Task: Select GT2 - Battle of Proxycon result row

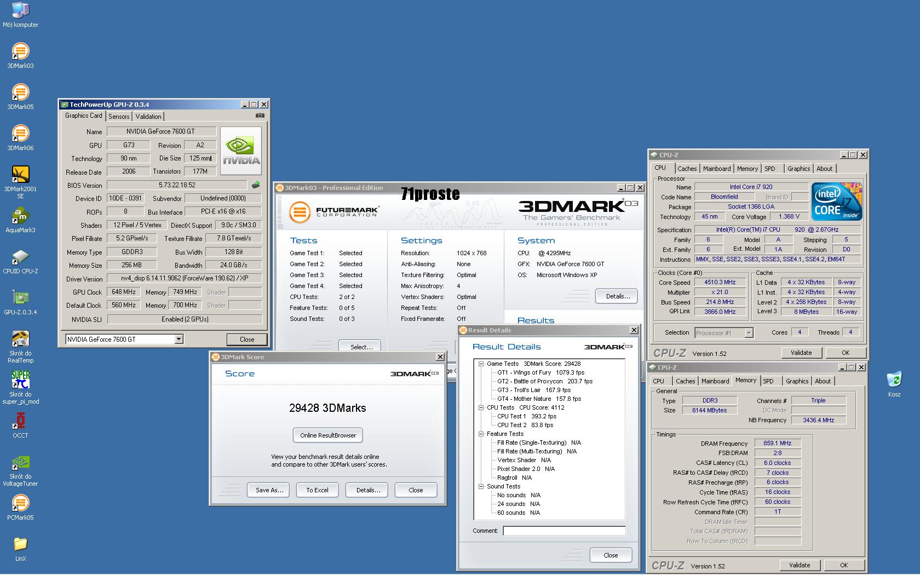Action: click(x=545, y=381)
